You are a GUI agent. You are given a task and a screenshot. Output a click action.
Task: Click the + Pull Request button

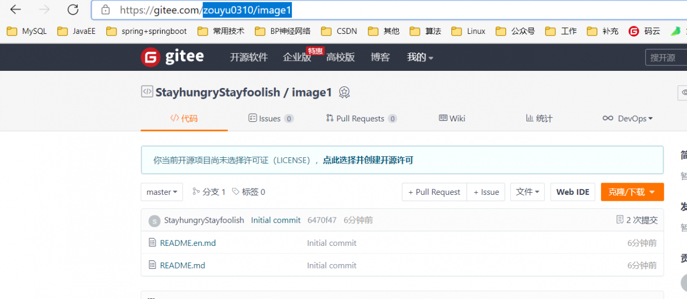[x=434, y=192]
